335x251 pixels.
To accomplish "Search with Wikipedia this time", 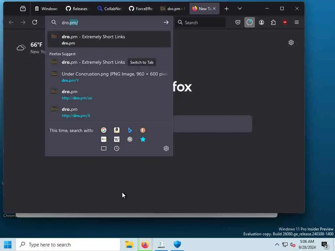I will coord(117,139).
